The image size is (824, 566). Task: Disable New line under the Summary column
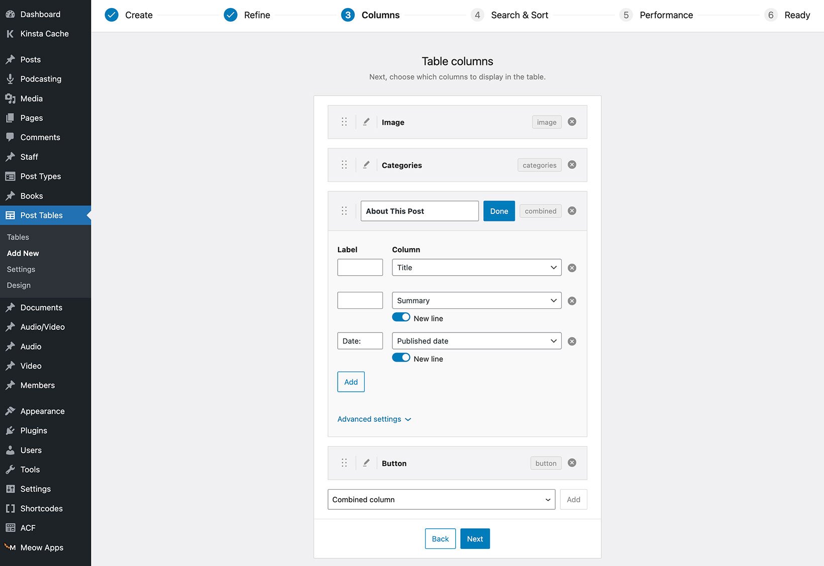coord(401,317)
